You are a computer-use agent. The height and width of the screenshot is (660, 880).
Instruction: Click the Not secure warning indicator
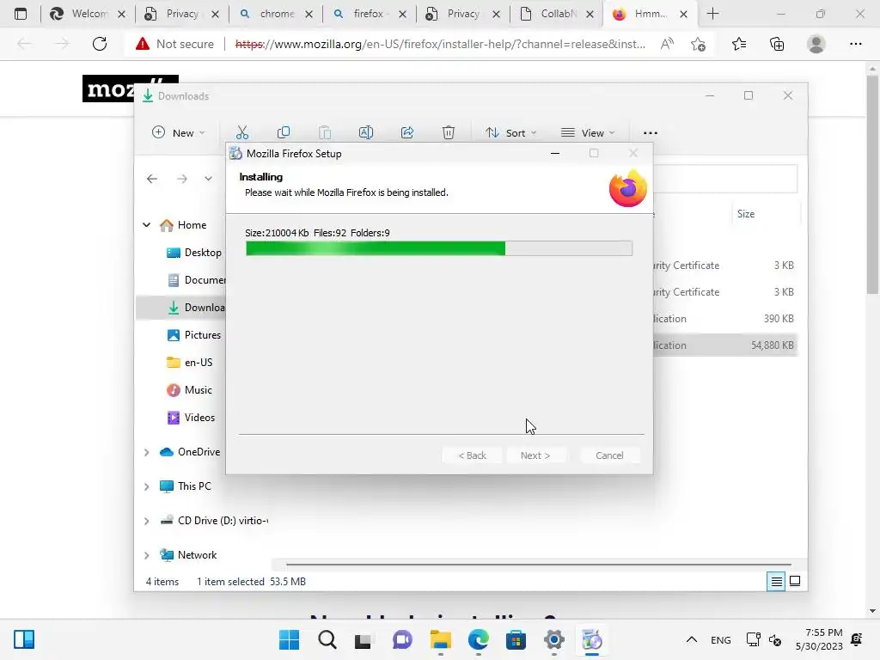coord(174,44)
